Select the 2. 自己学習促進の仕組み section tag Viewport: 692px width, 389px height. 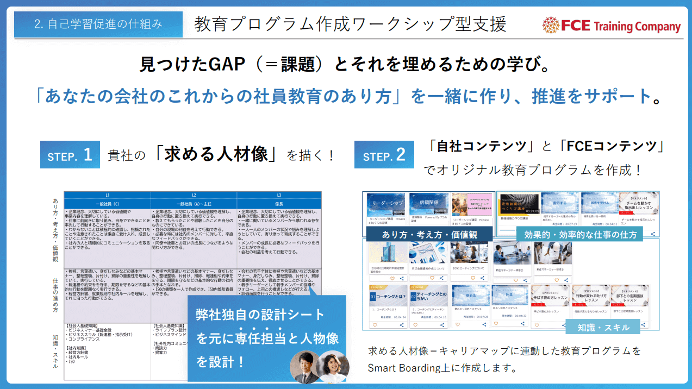(98, 24)
